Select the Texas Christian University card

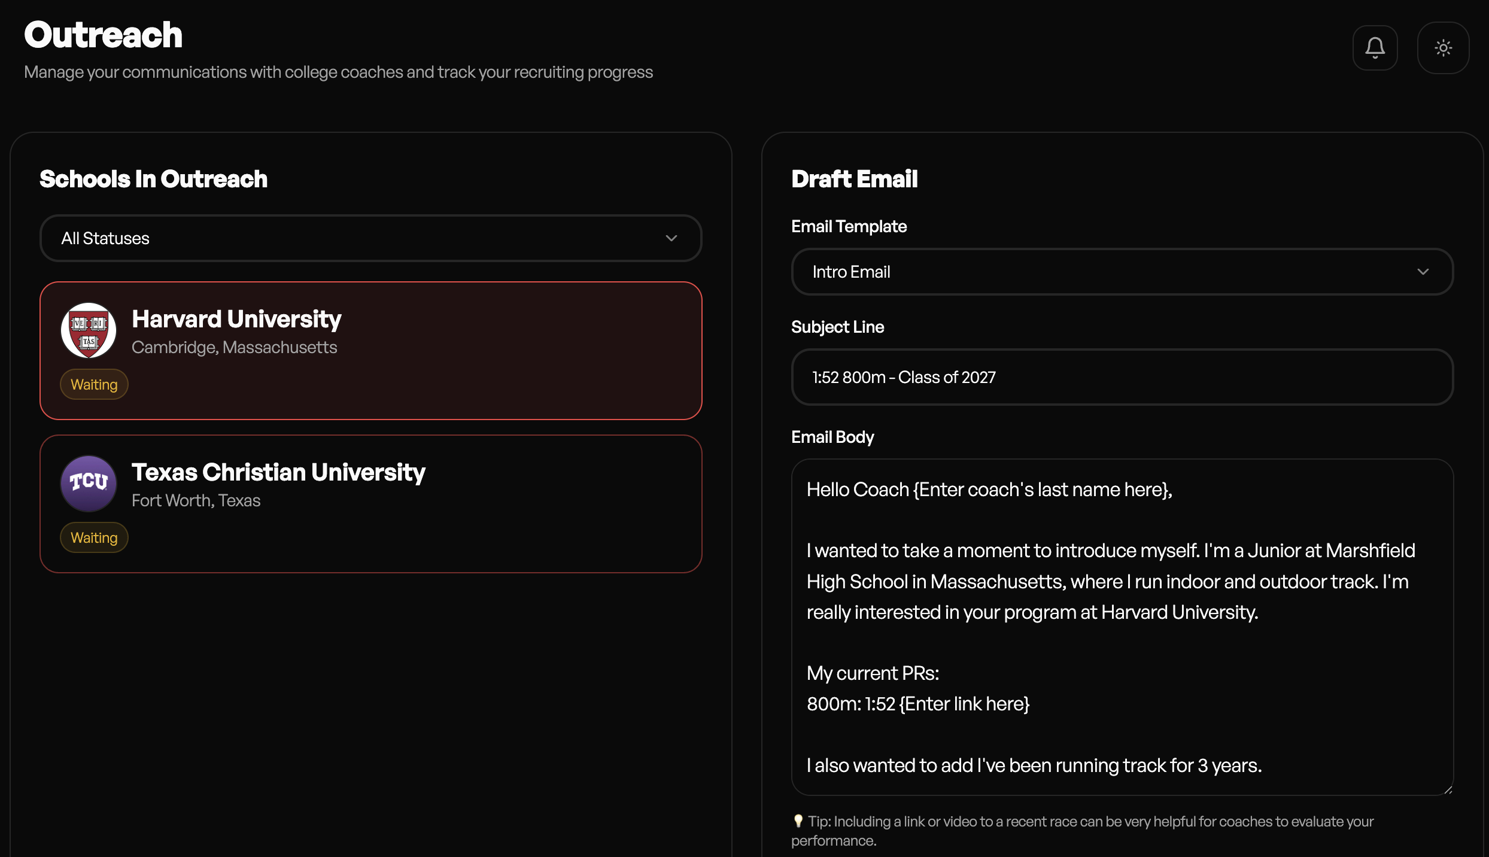pos(371,504)
